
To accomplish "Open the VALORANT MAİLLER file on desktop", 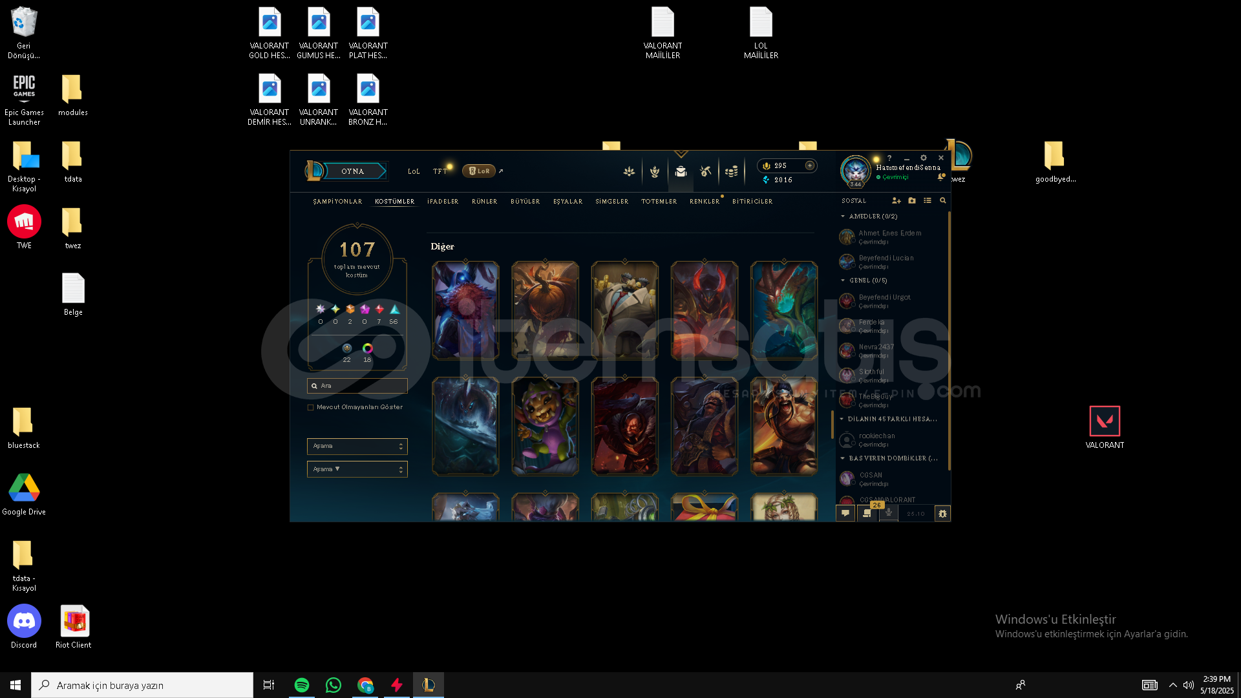I will 663,33.
